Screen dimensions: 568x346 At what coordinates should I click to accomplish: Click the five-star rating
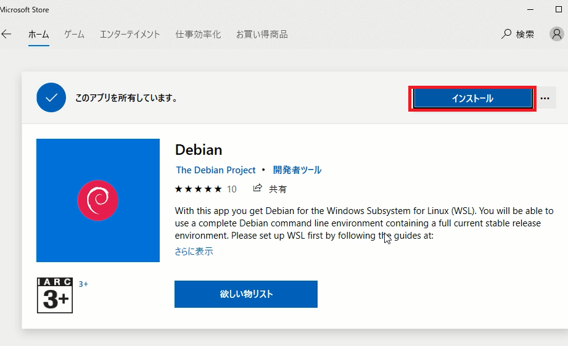tap(198, 189)
